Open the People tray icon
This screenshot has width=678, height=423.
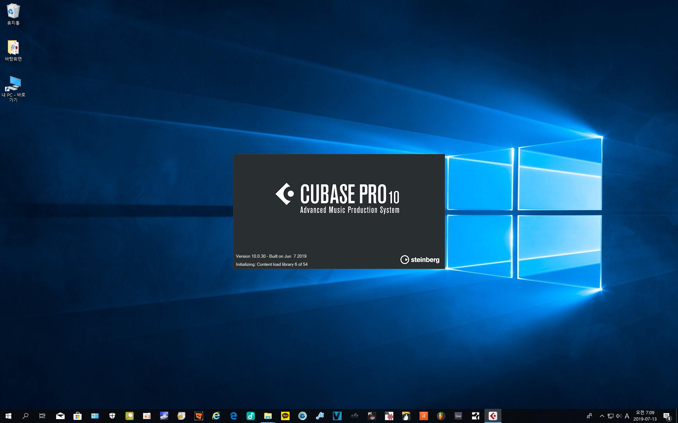coord(589,416)
